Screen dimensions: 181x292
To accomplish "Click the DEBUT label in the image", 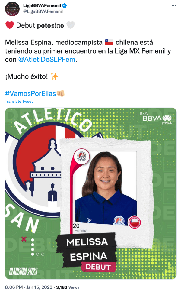I will click(98, 267).
